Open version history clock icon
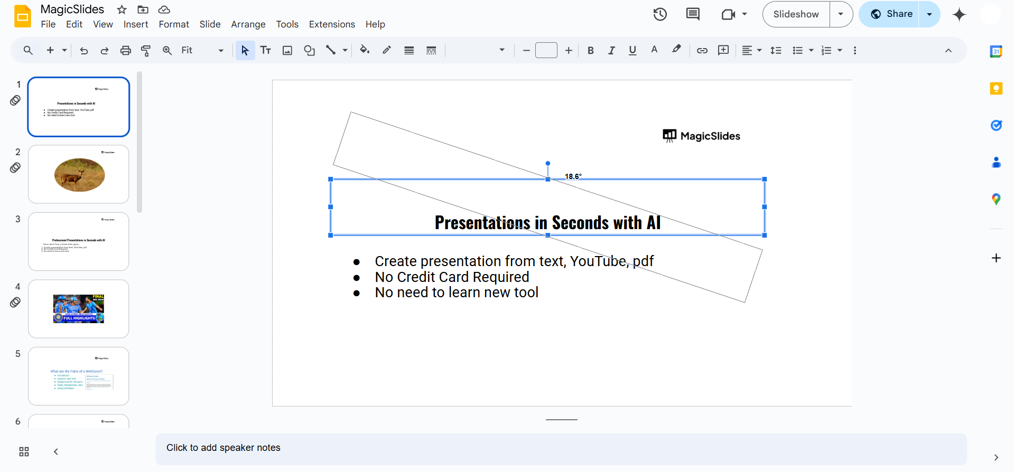Viewport: 1014px width, 472px height. [659, 14]
